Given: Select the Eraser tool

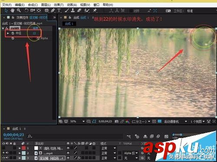Looking at the screenshot, I should point(79,10).
